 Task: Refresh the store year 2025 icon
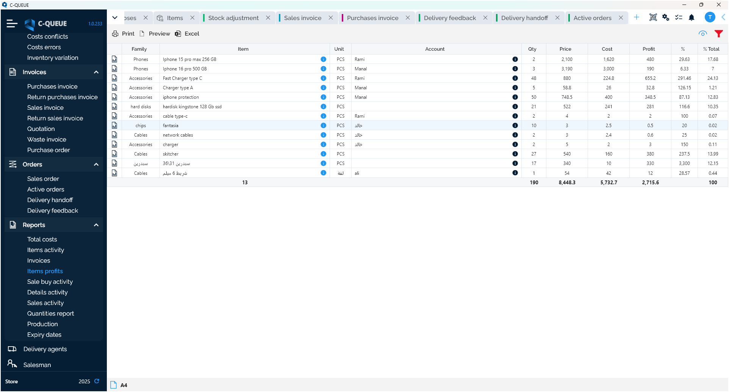[97, 381]
